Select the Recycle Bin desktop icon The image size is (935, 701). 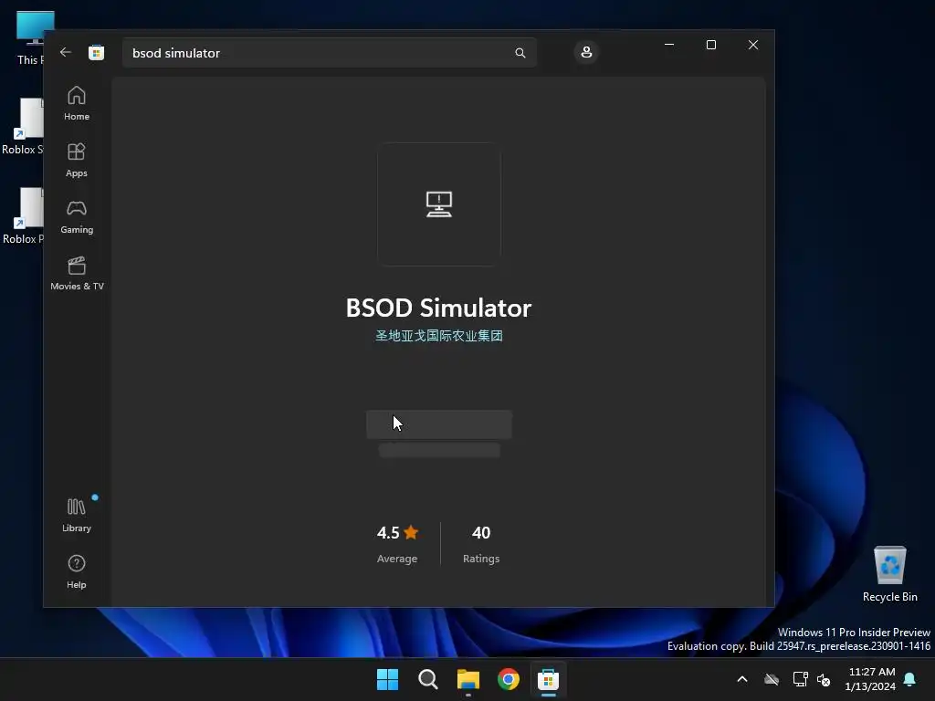pos(889,574)
